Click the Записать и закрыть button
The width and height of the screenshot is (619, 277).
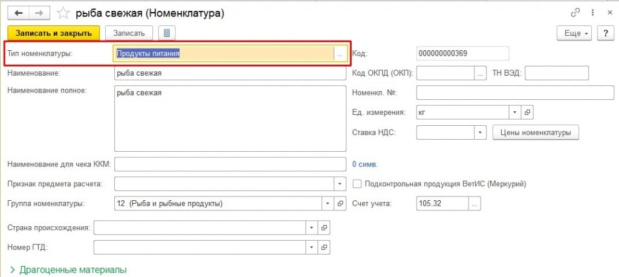pos(53,33)
